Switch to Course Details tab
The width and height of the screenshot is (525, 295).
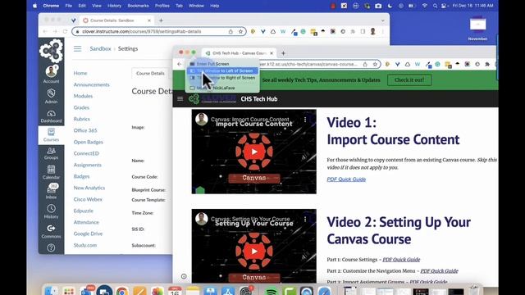tap(150, 73)
